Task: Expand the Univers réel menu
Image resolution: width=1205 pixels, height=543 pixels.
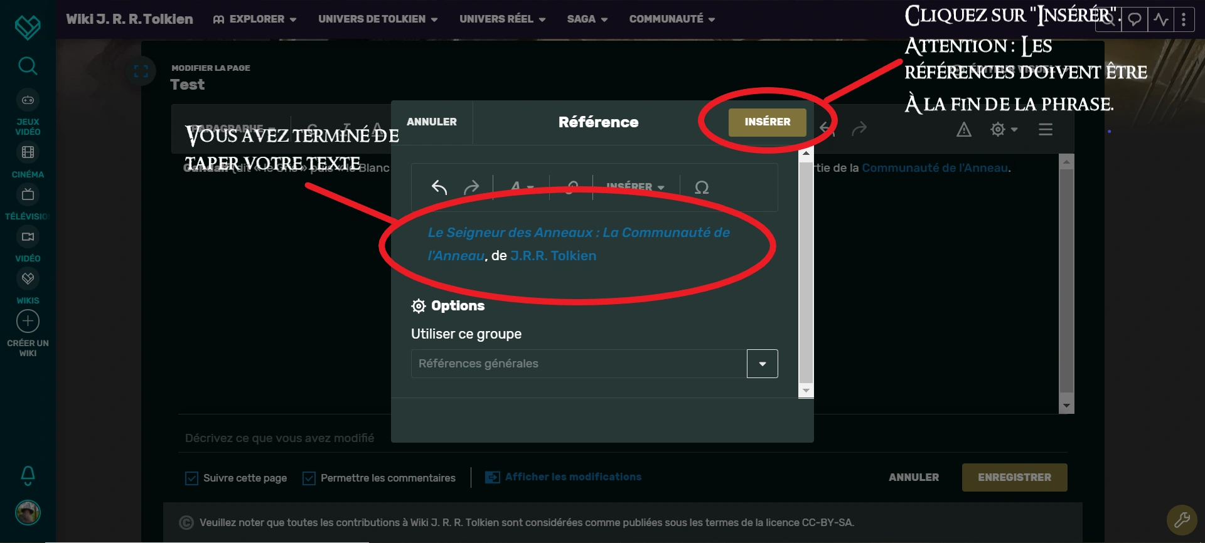Action: (502, 19)
